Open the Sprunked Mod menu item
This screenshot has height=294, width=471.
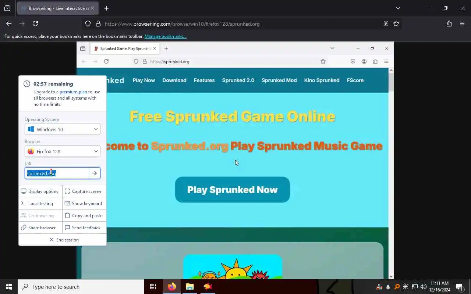tap(279, 80)
